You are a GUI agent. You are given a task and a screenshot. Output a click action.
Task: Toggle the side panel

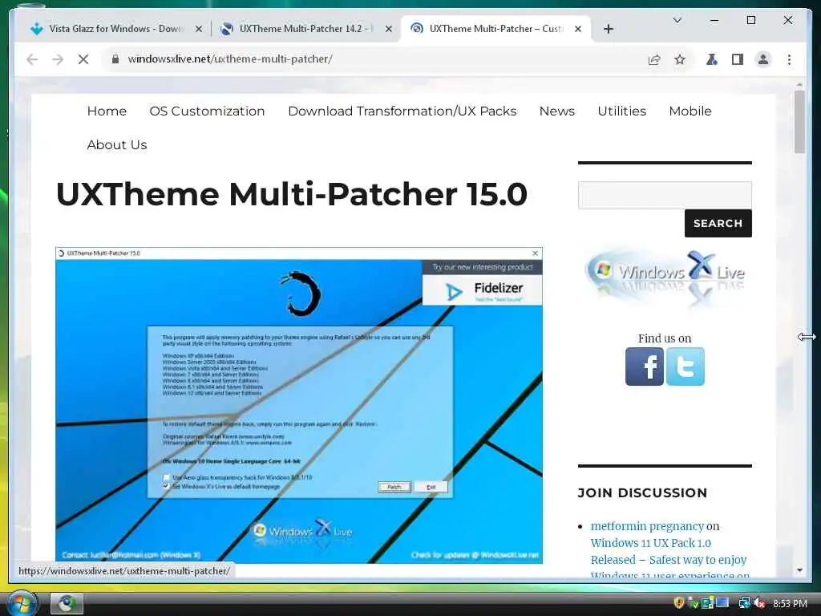738,59
